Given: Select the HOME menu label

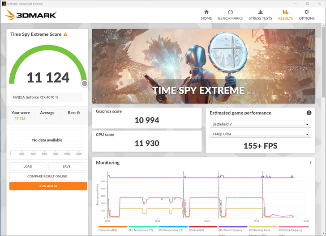Looking at the screenshot, I should click(206, 18).
